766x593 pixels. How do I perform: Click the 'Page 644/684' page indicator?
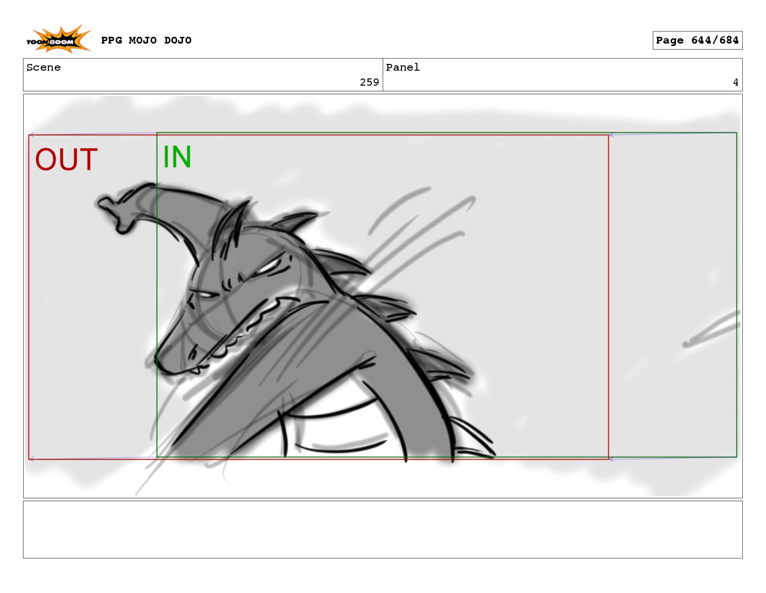tap(697, 41)
